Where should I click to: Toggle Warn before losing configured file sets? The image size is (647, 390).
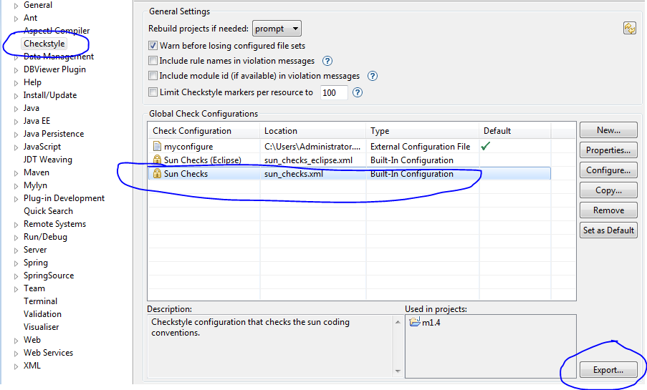153,45
